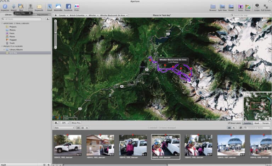
Task: Select Satellite map type
Action: [x=248, y=123]
